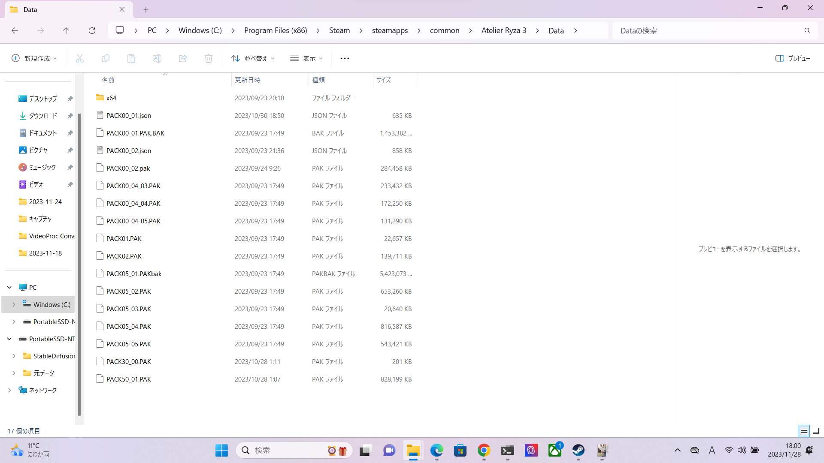Click the search magnifier icon
The image size is (824, 463).
pos(807,30)
